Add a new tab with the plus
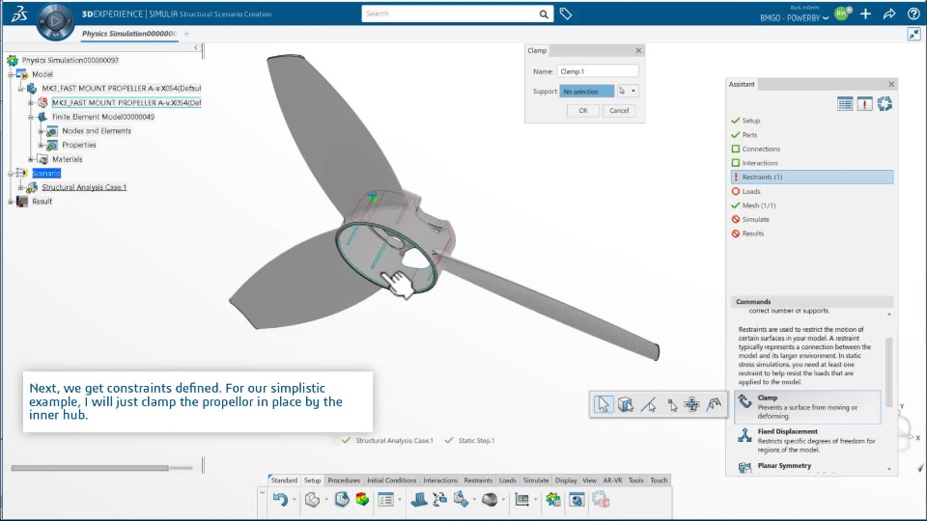 click(x=186, y=34)
